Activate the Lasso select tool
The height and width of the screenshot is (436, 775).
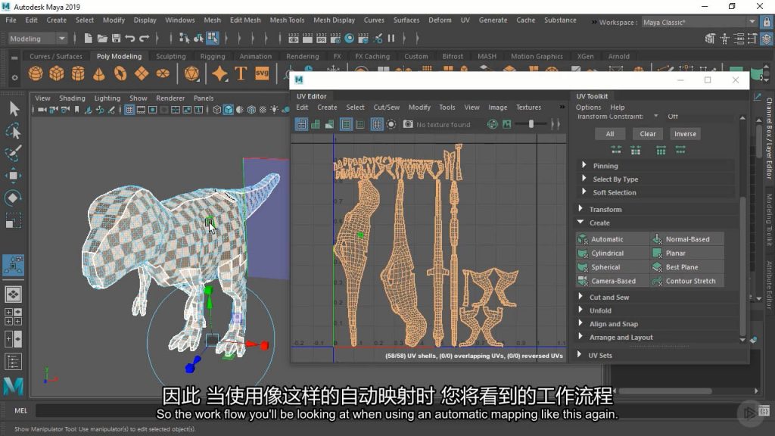(14, 131)
